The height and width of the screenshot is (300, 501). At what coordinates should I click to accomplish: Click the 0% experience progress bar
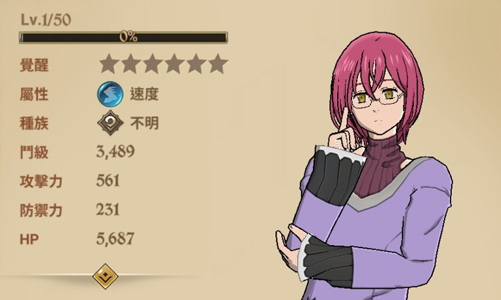(123, 37)
